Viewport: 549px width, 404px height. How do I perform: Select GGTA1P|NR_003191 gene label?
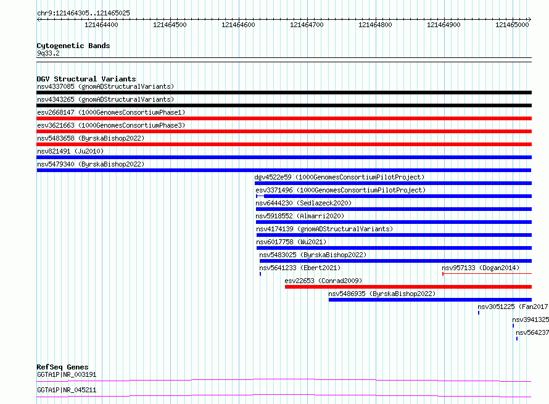click(x=67, y=374)
